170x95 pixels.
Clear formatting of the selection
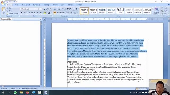(x=50, y=9)
